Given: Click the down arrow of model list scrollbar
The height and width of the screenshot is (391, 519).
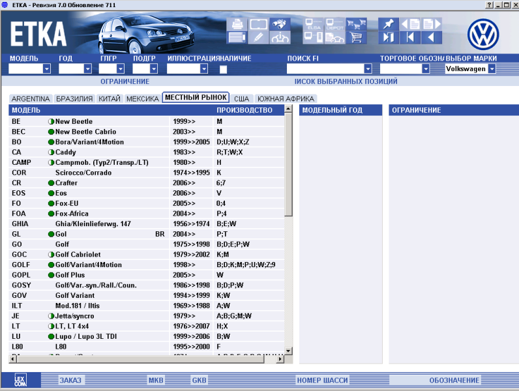Looking at the screenshot, I should 289,351.
